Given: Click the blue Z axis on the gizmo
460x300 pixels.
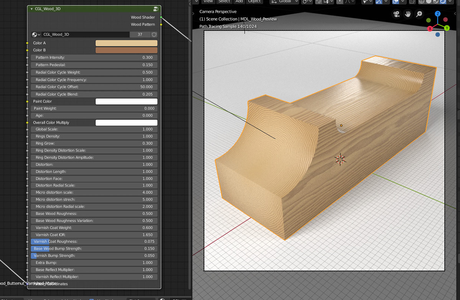Looking at the screenshot, I should (x=438, y=14).
